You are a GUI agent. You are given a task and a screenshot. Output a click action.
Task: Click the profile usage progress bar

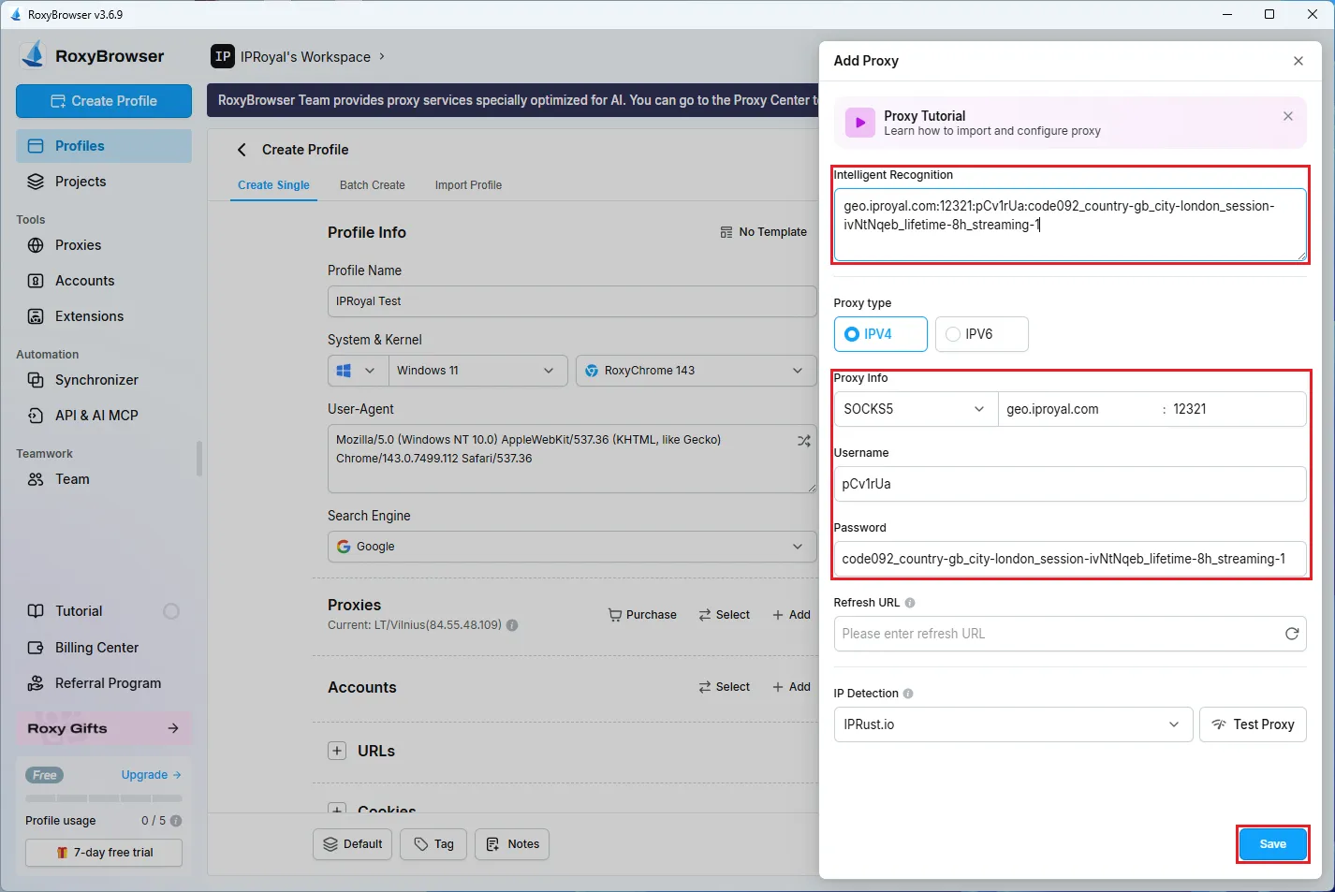pos(103,798)
